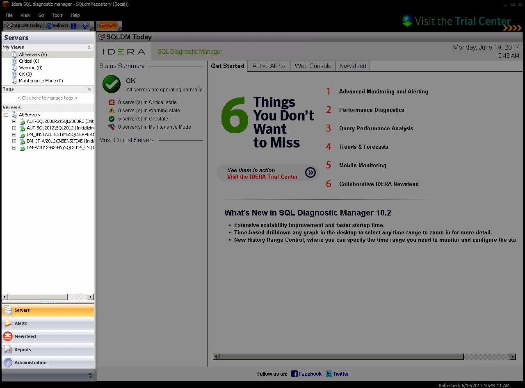Click DM-CT-W2012 server status icon
The height and width of the screenshot is (388, 525).
click(22, 141)
